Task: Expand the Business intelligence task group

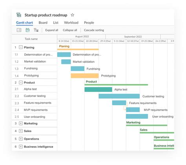Action: point(21,147)
